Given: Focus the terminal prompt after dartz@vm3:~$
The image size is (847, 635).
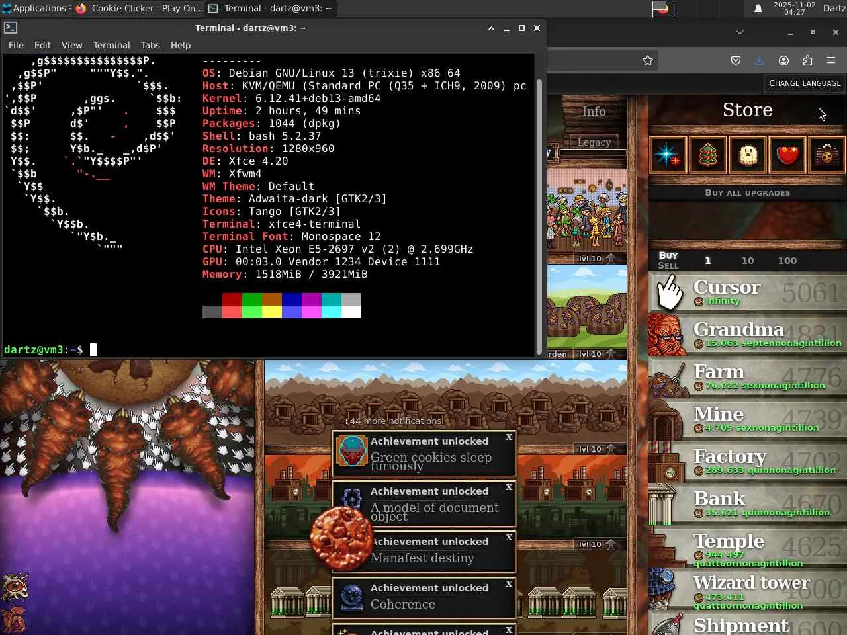Looking at the screenshot, I should (x=93, y=349).
